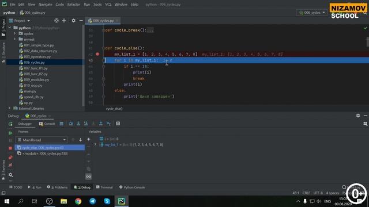Open run configuration 006_cycles dropdown
The height and width of the screenshot is (207, 369).
pos(311,13)
